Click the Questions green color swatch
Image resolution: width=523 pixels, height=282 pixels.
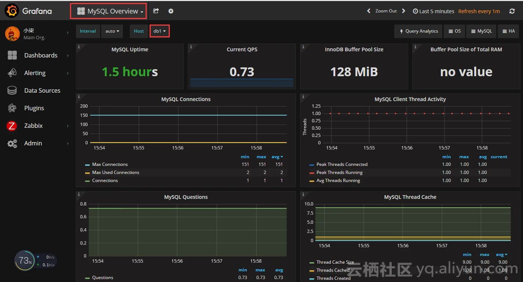pyautogui.click(x=87, y=278)
